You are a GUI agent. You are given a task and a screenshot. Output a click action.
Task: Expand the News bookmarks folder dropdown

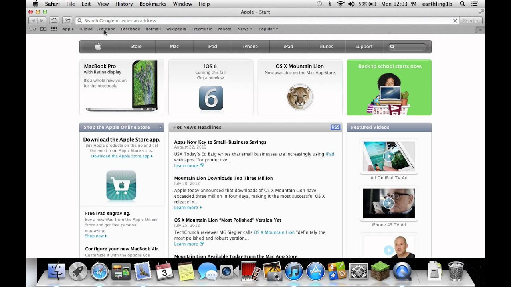tap(245, 29)
